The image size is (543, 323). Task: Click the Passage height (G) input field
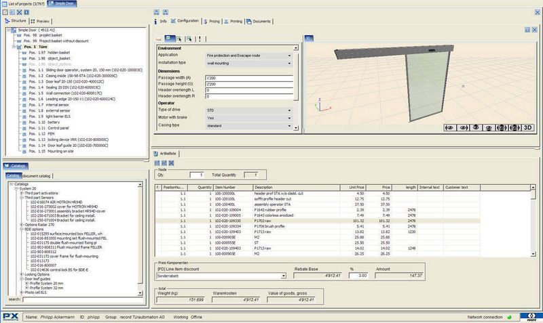click(x=249, y=84)
